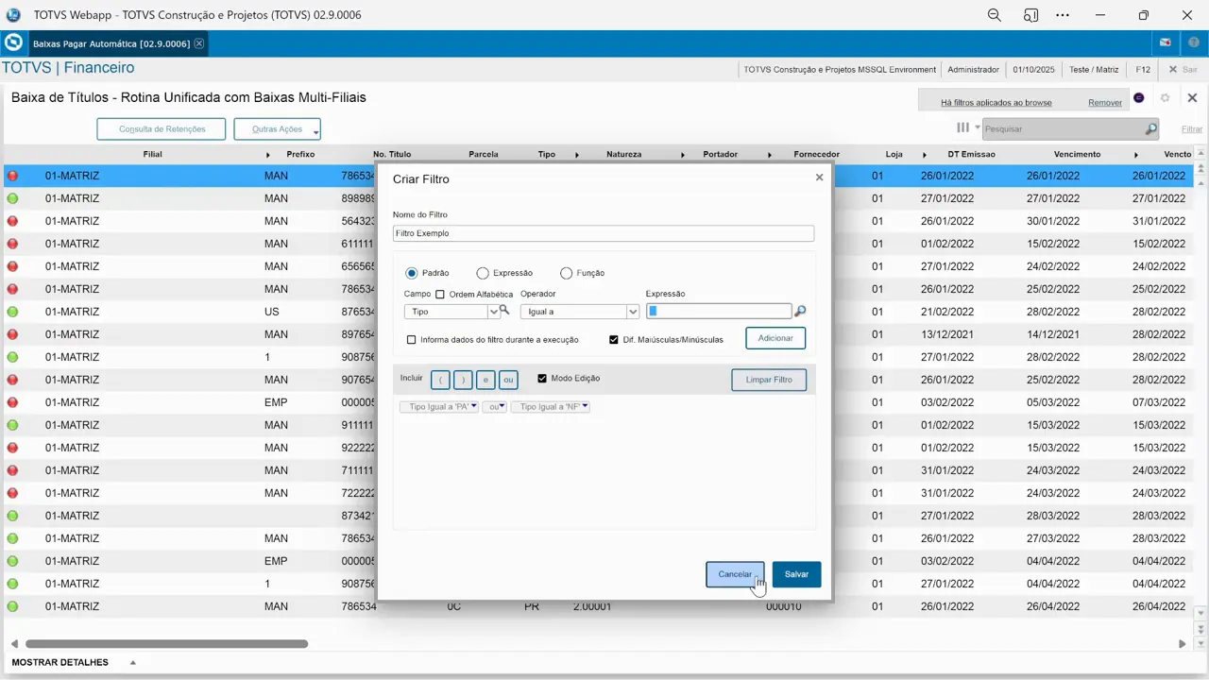
Task: Disable the Modo Edição checkbox
Action: tap(541, 378)
